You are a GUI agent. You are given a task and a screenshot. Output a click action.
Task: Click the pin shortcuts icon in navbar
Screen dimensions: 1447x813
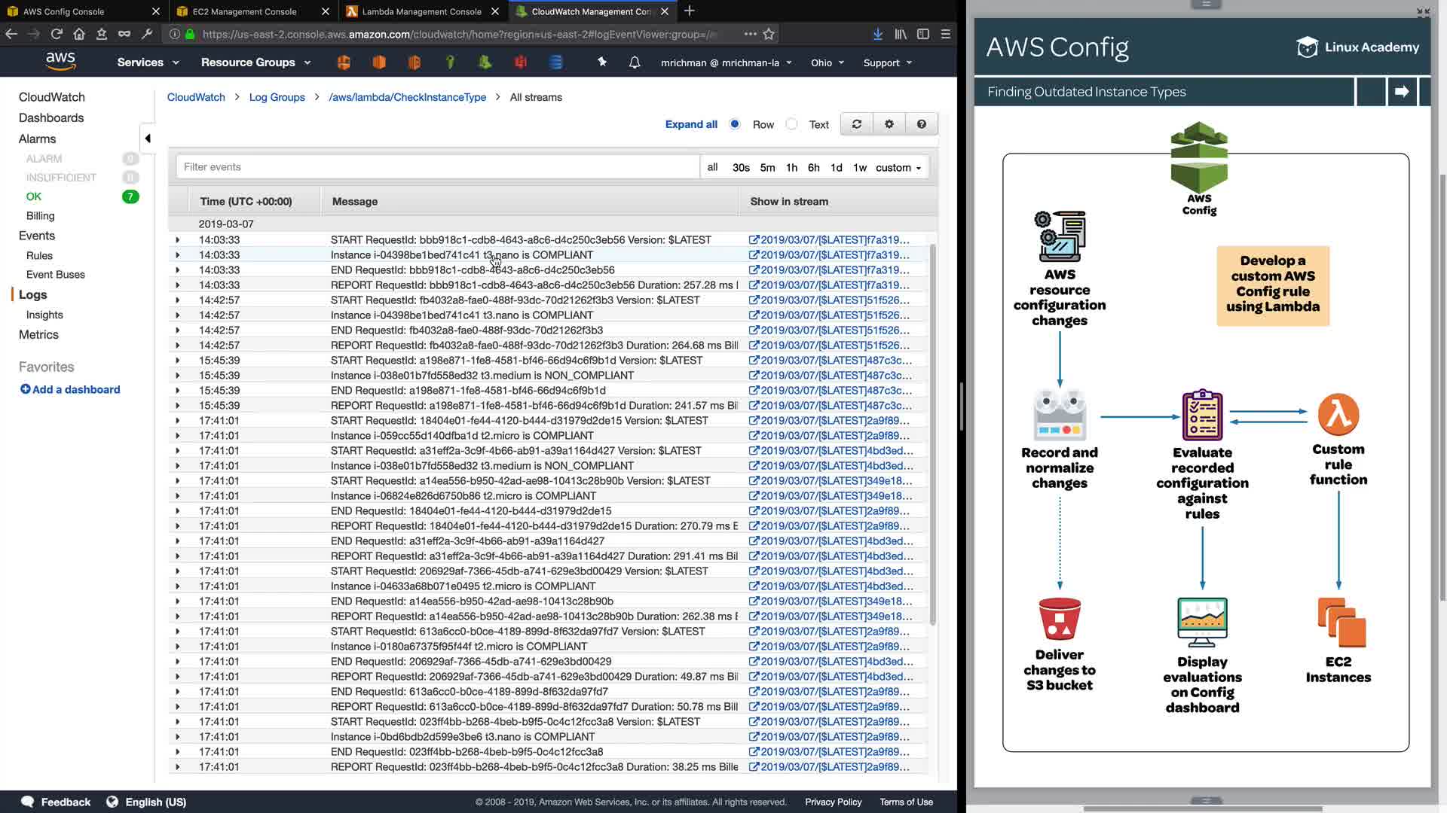pyautogui.click(x=602, y=62)
